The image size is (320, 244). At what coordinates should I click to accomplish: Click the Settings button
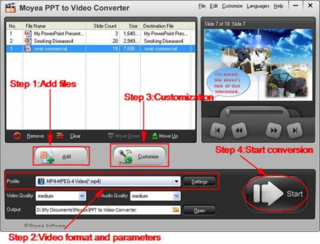199,182
